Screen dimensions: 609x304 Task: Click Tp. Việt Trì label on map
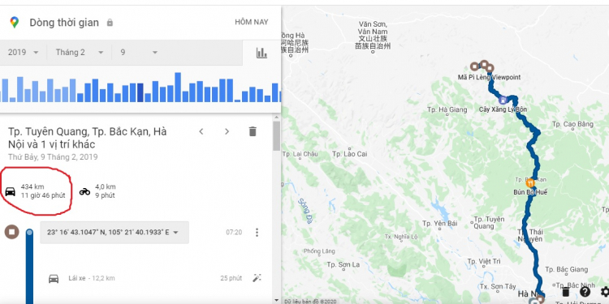[484, 262]
